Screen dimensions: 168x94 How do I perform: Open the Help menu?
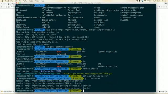click(x=43, y=1)
